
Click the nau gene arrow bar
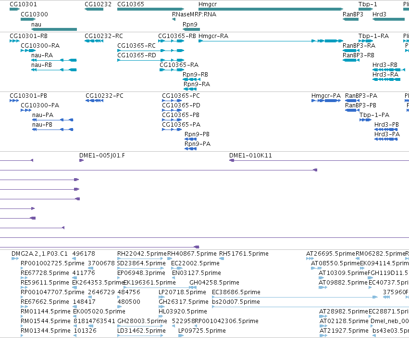[x=54, y=29]
